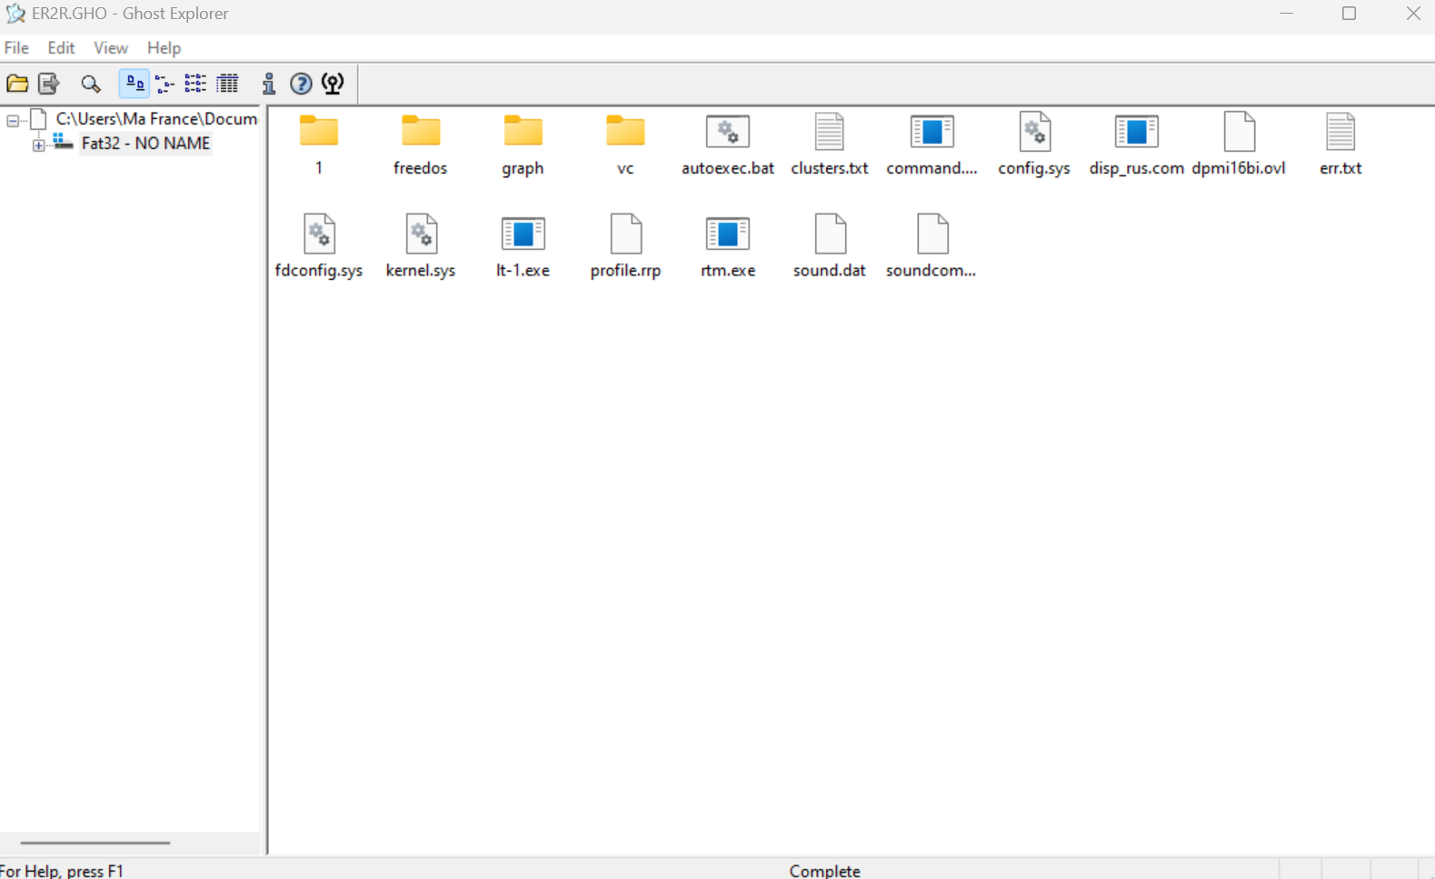Click the tree pane horizontal scrollbar
This screenshot has width=1435, height=879.
pyautogui.click(x=95, y=843)
